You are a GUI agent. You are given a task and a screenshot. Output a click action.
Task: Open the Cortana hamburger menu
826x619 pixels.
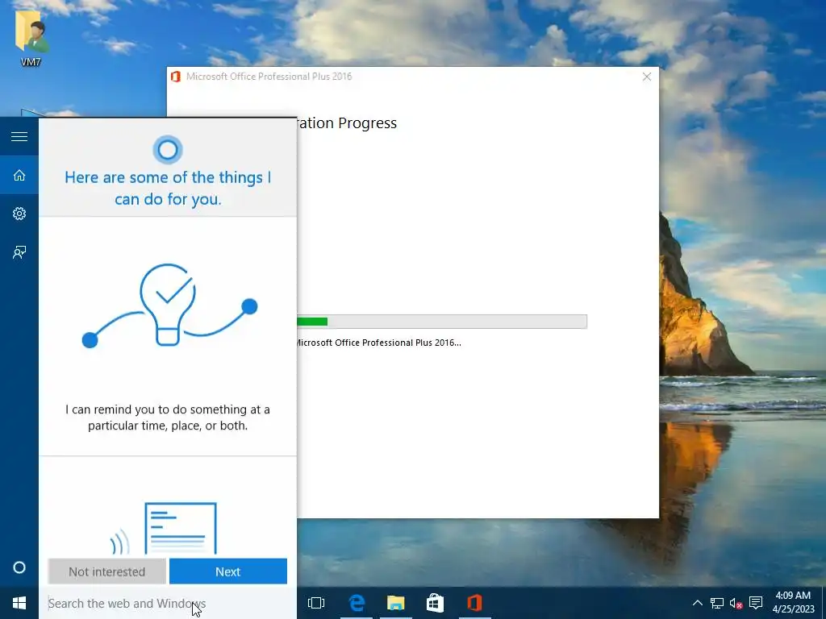click(x=19, y=136)
